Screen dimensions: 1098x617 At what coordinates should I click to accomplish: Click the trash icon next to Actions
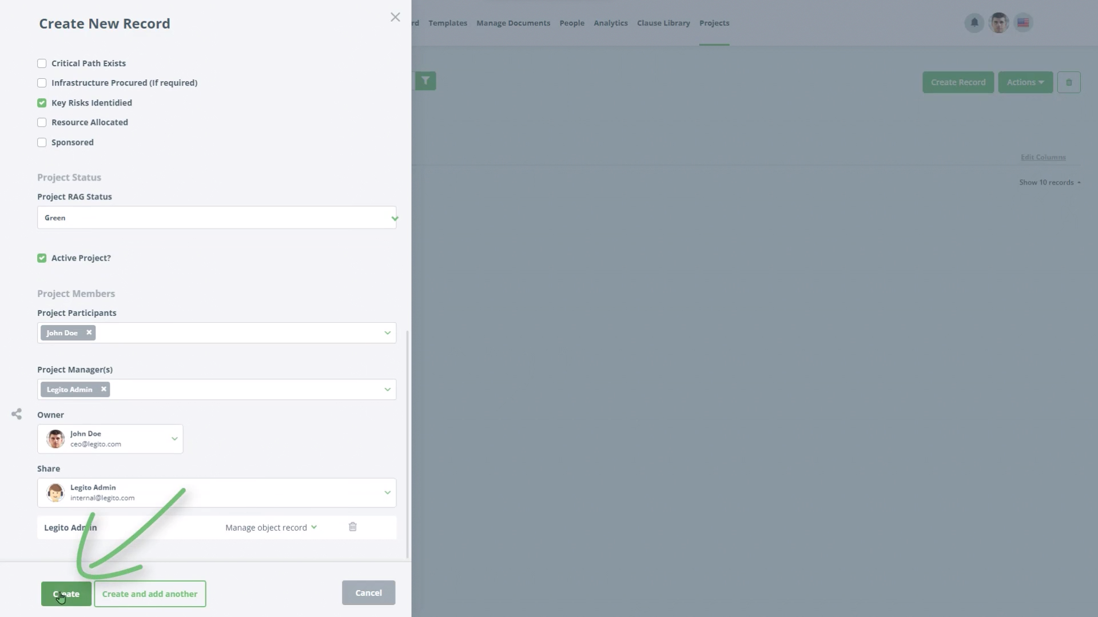[x=1068, y=82]
